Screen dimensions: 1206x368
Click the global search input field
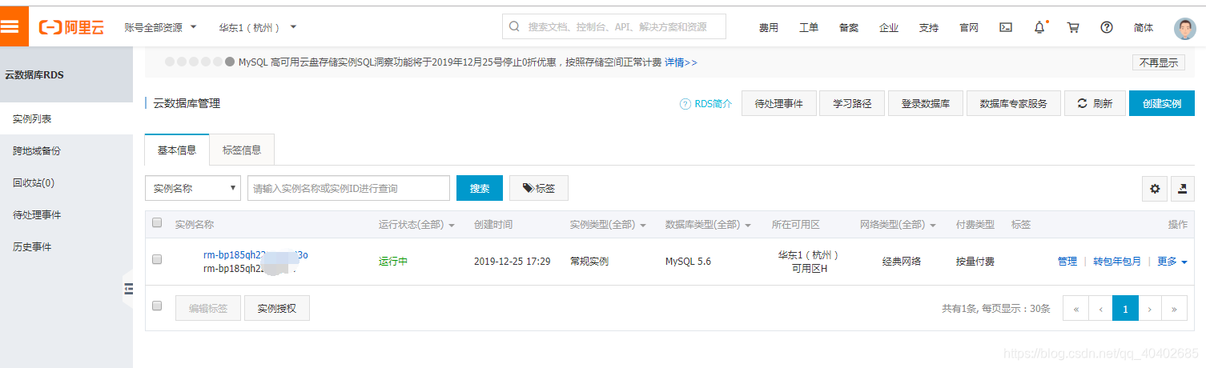point(614,26)
